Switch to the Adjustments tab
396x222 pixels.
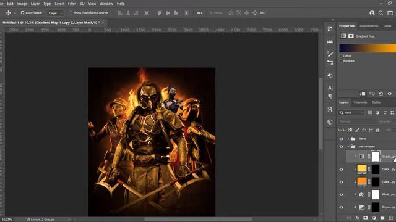(369, 26)
